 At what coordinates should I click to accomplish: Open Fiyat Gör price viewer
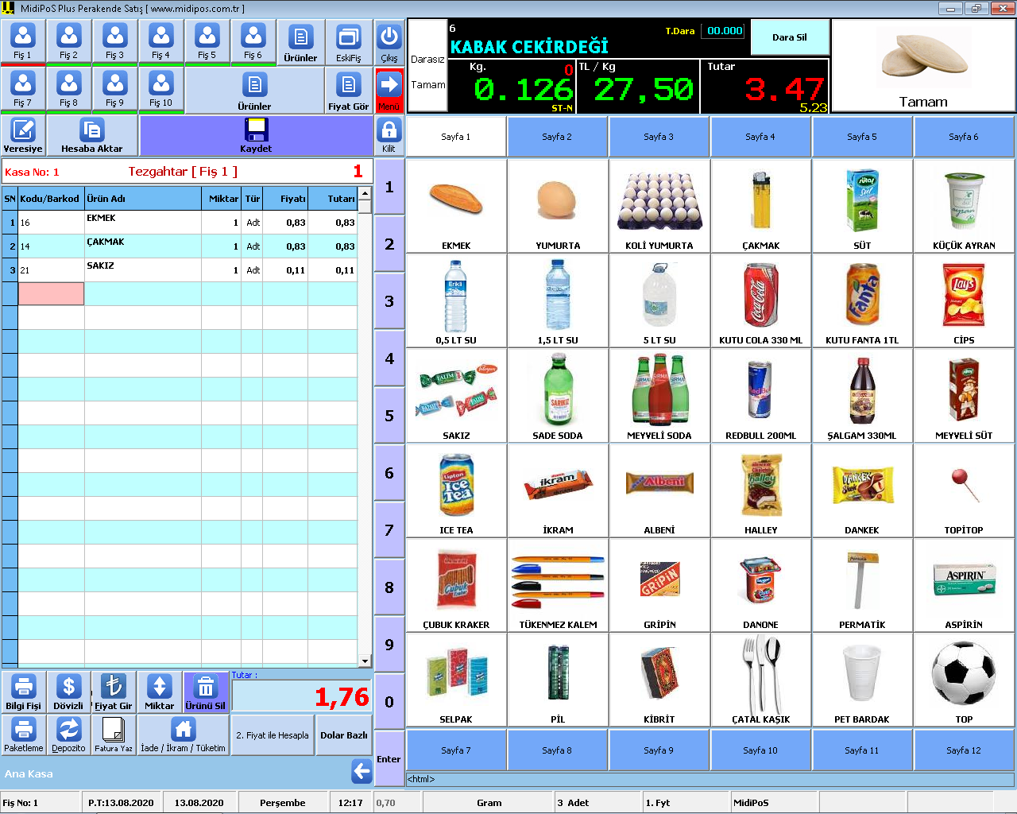click(349, 91)
